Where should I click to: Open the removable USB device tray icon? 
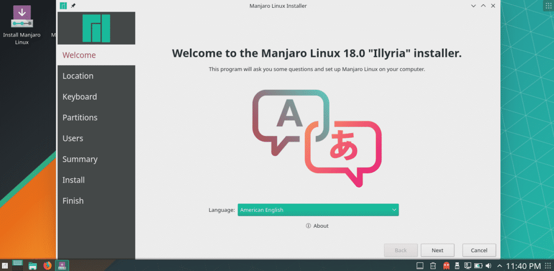coord(457,266)
